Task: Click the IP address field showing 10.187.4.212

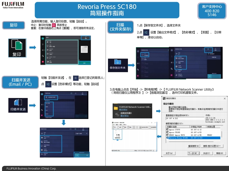Action: click(185, 118)
